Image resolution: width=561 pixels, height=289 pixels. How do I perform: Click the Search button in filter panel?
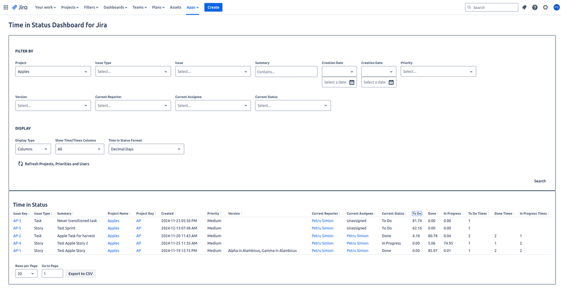pos(540,181)
